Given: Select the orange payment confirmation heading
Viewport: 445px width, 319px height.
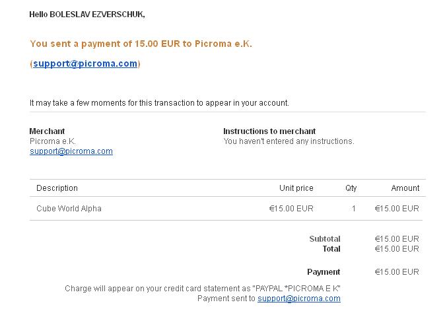Looking at the screenshot, I should coord(141,44).
